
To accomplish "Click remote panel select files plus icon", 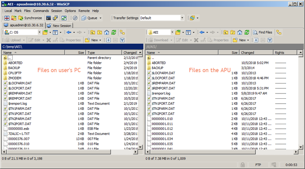I will pos(256,40).
